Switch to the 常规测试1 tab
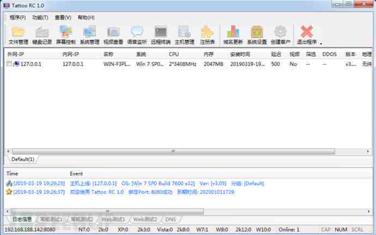 [51, 219]
